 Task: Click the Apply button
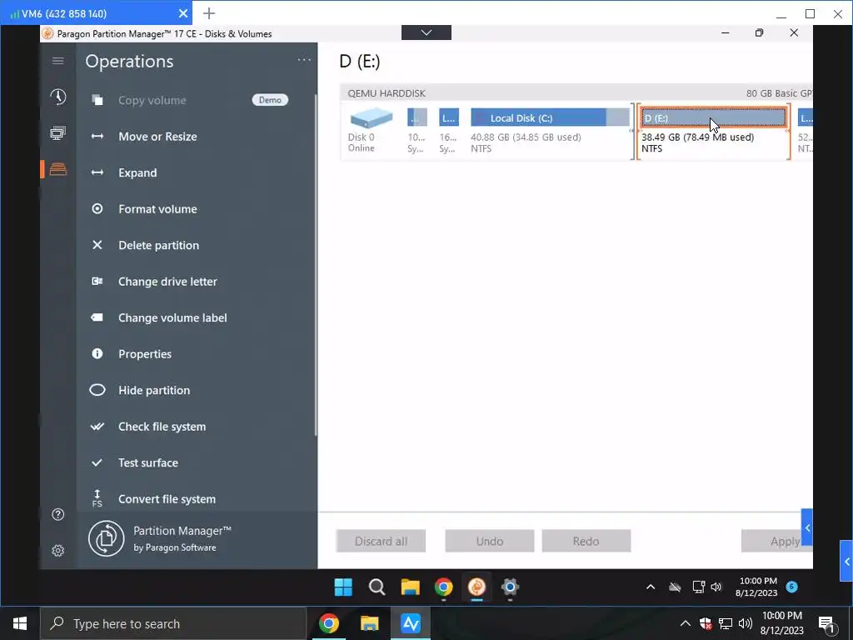click(776, 541)
